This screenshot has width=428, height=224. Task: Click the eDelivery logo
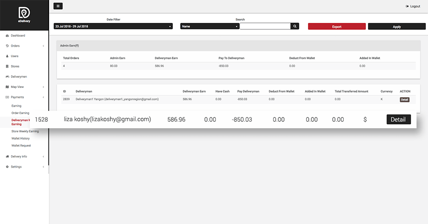(x=24, y=15)
